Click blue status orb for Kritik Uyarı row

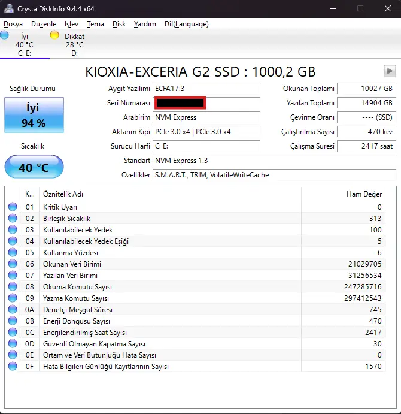(13, 207)
